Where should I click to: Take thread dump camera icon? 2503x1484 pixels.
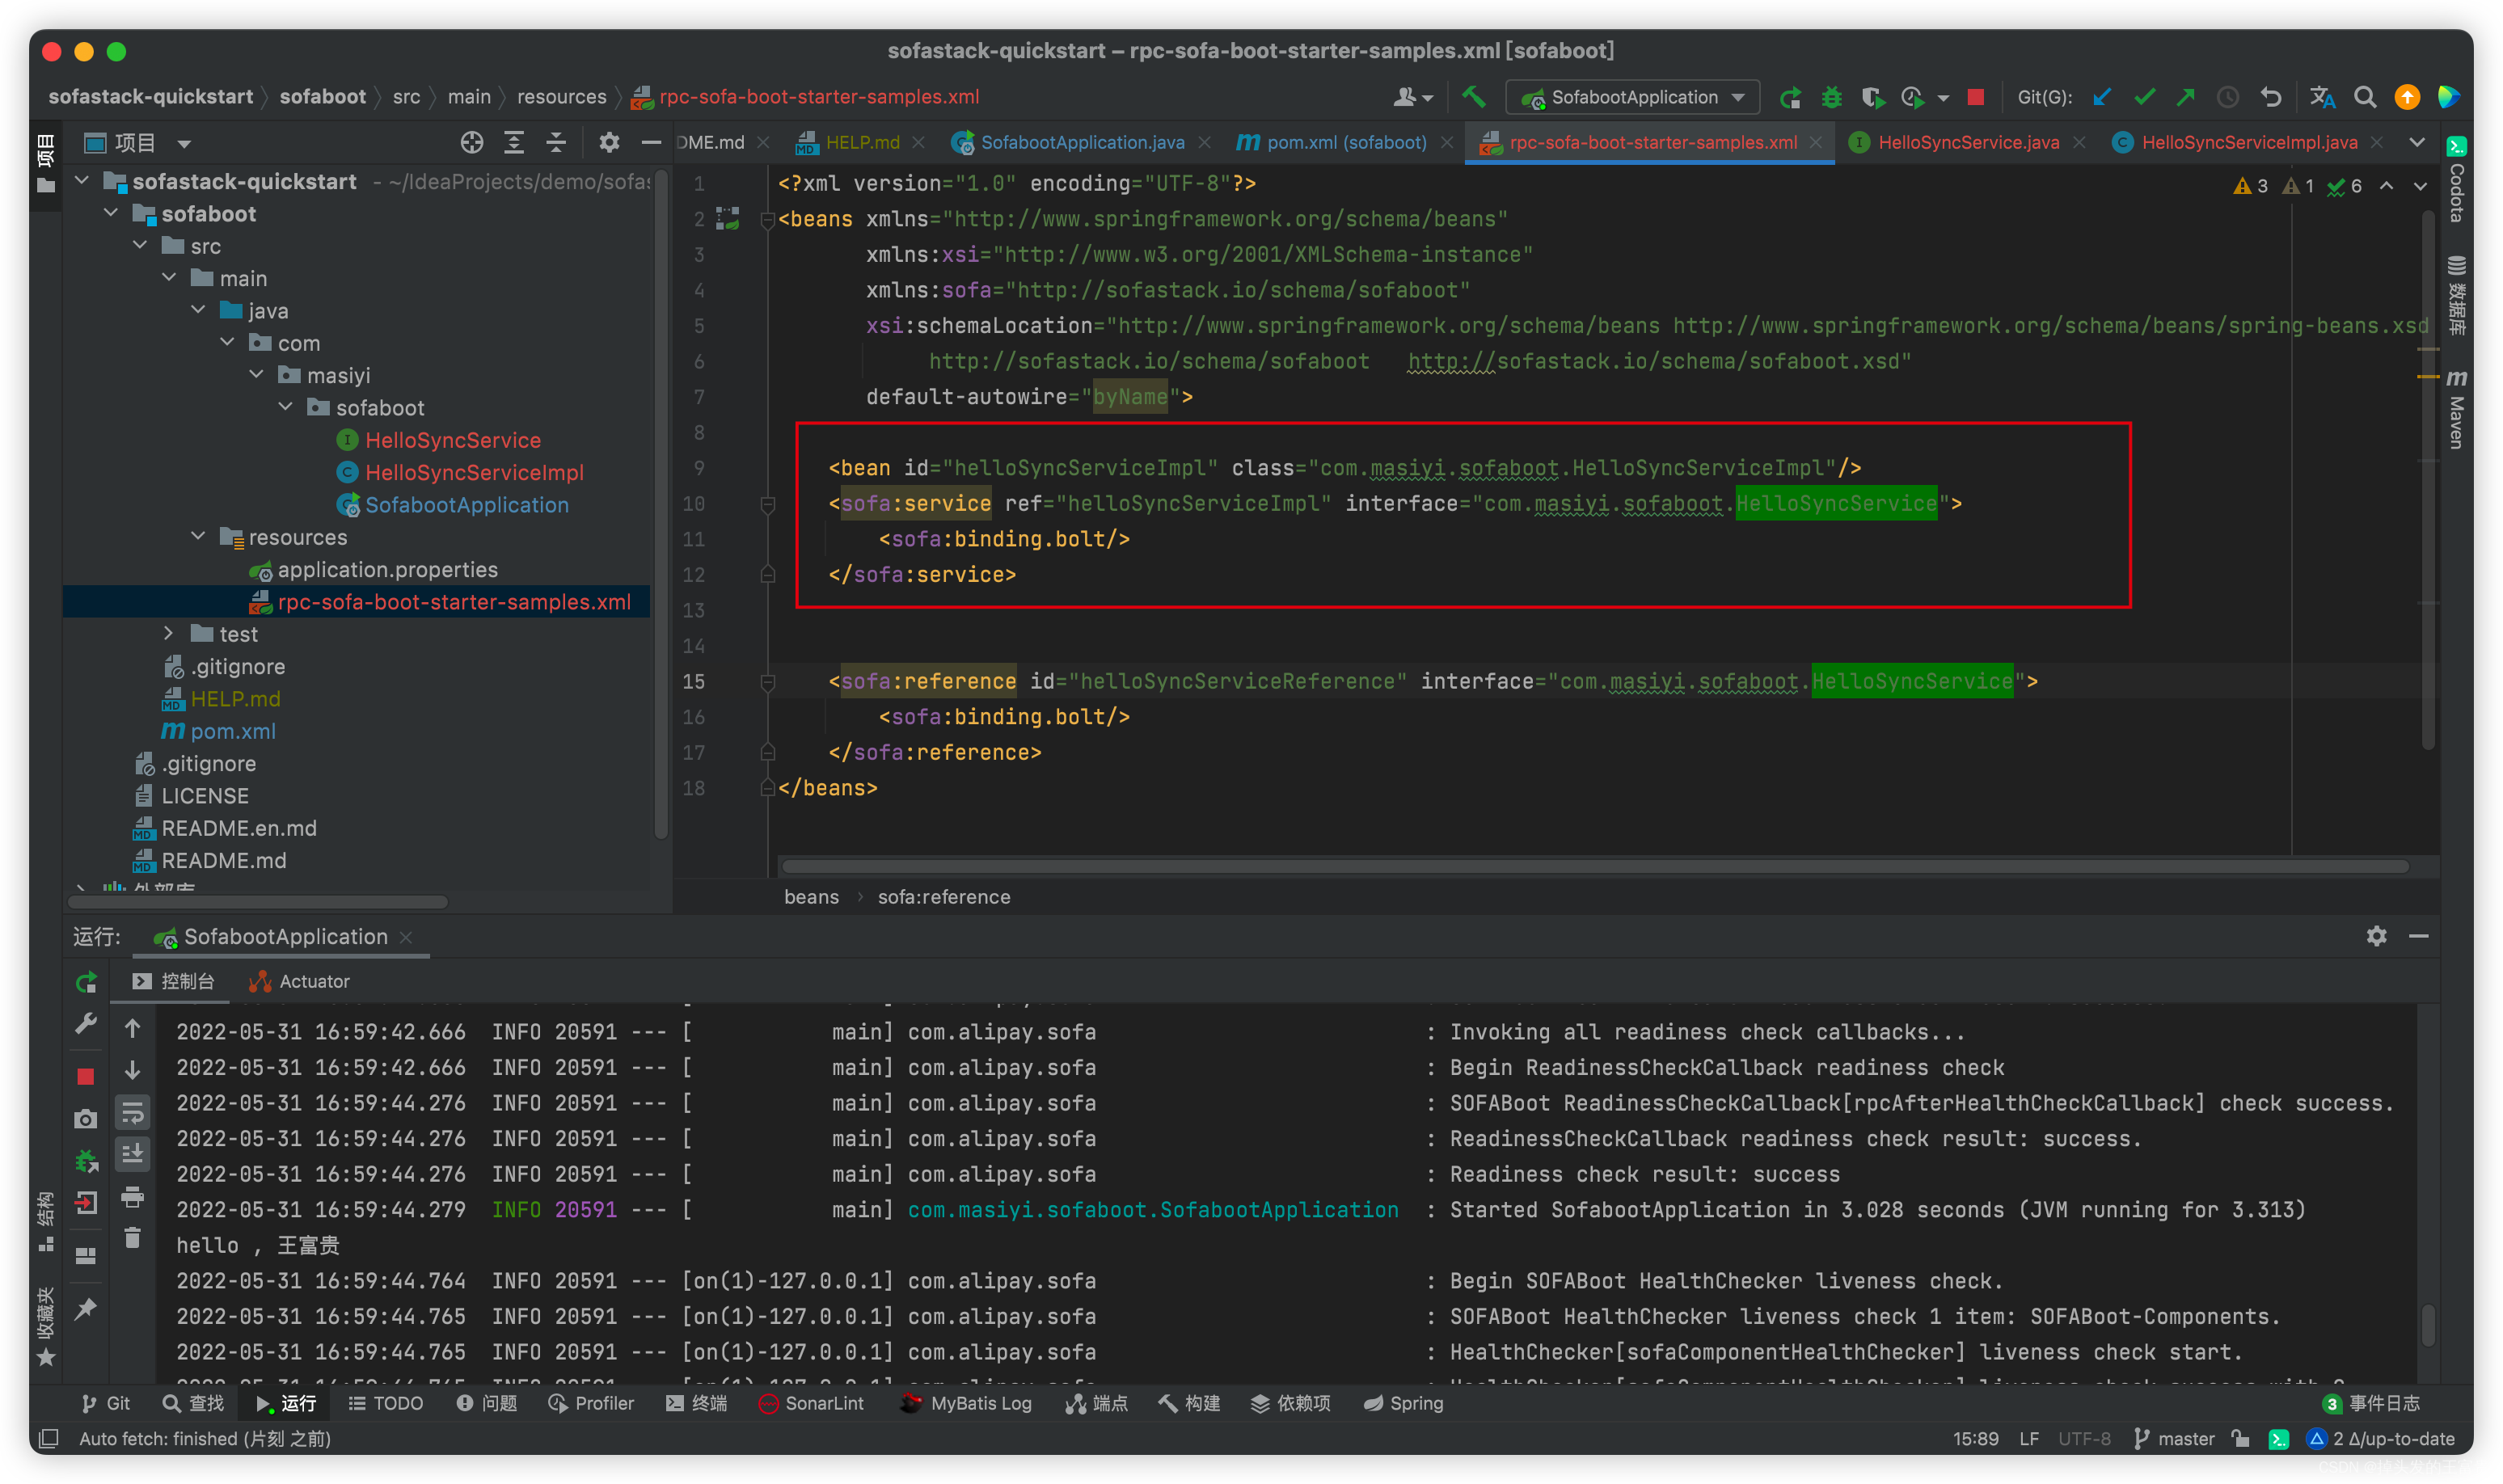pos(86,1118)
